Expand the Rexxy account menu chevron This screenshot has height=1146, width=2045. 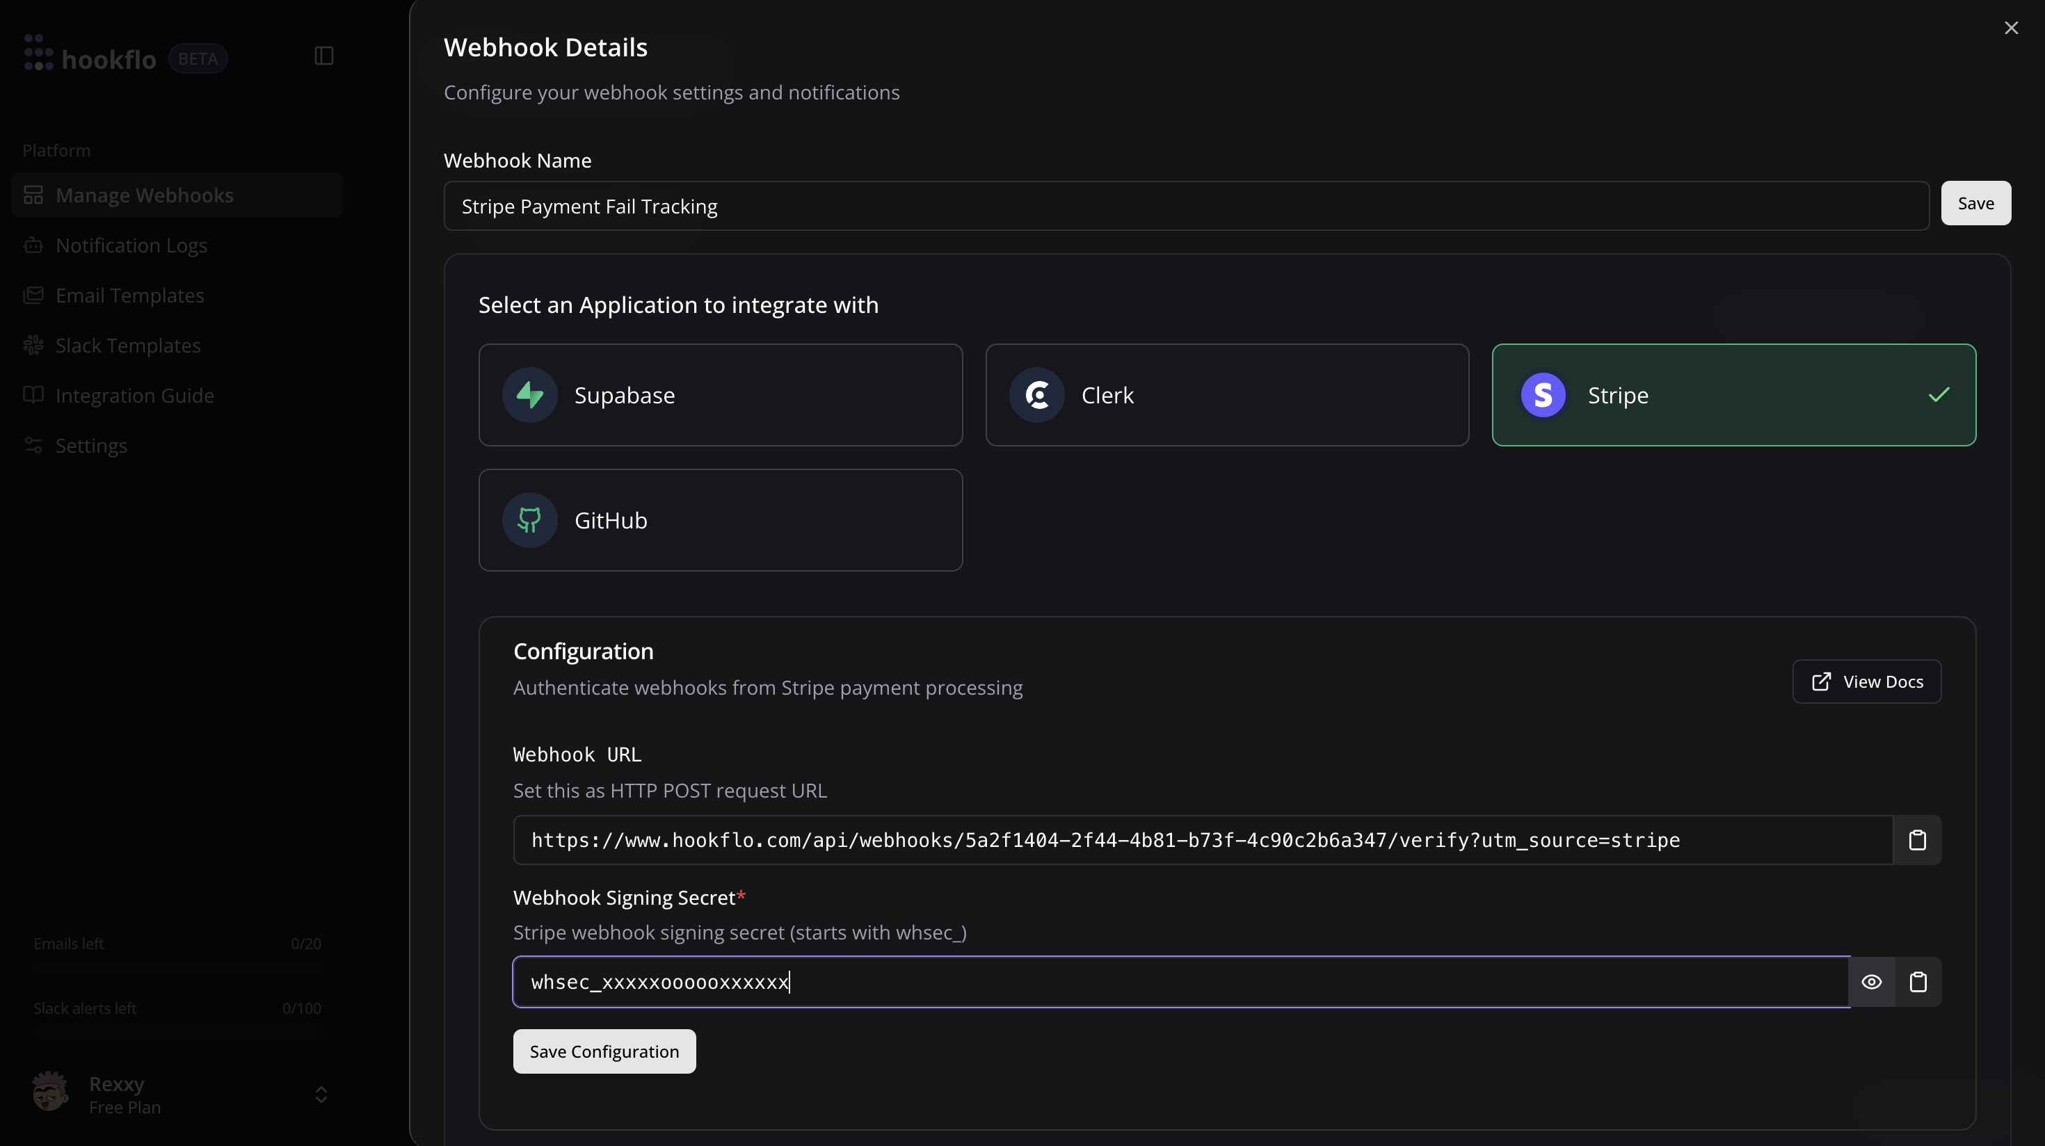pos(321,1095)
